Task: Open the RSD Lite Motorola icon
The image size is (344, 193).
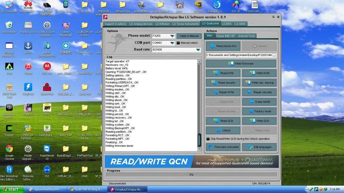Action: coord(47,68)
